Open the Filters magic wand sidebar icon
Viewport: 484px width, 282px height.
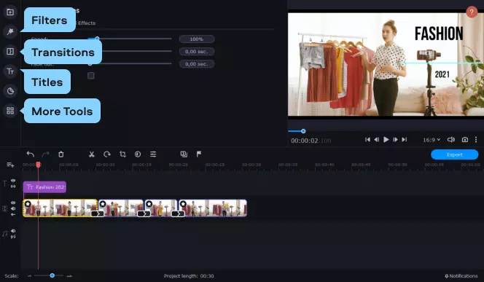point(10,31)
